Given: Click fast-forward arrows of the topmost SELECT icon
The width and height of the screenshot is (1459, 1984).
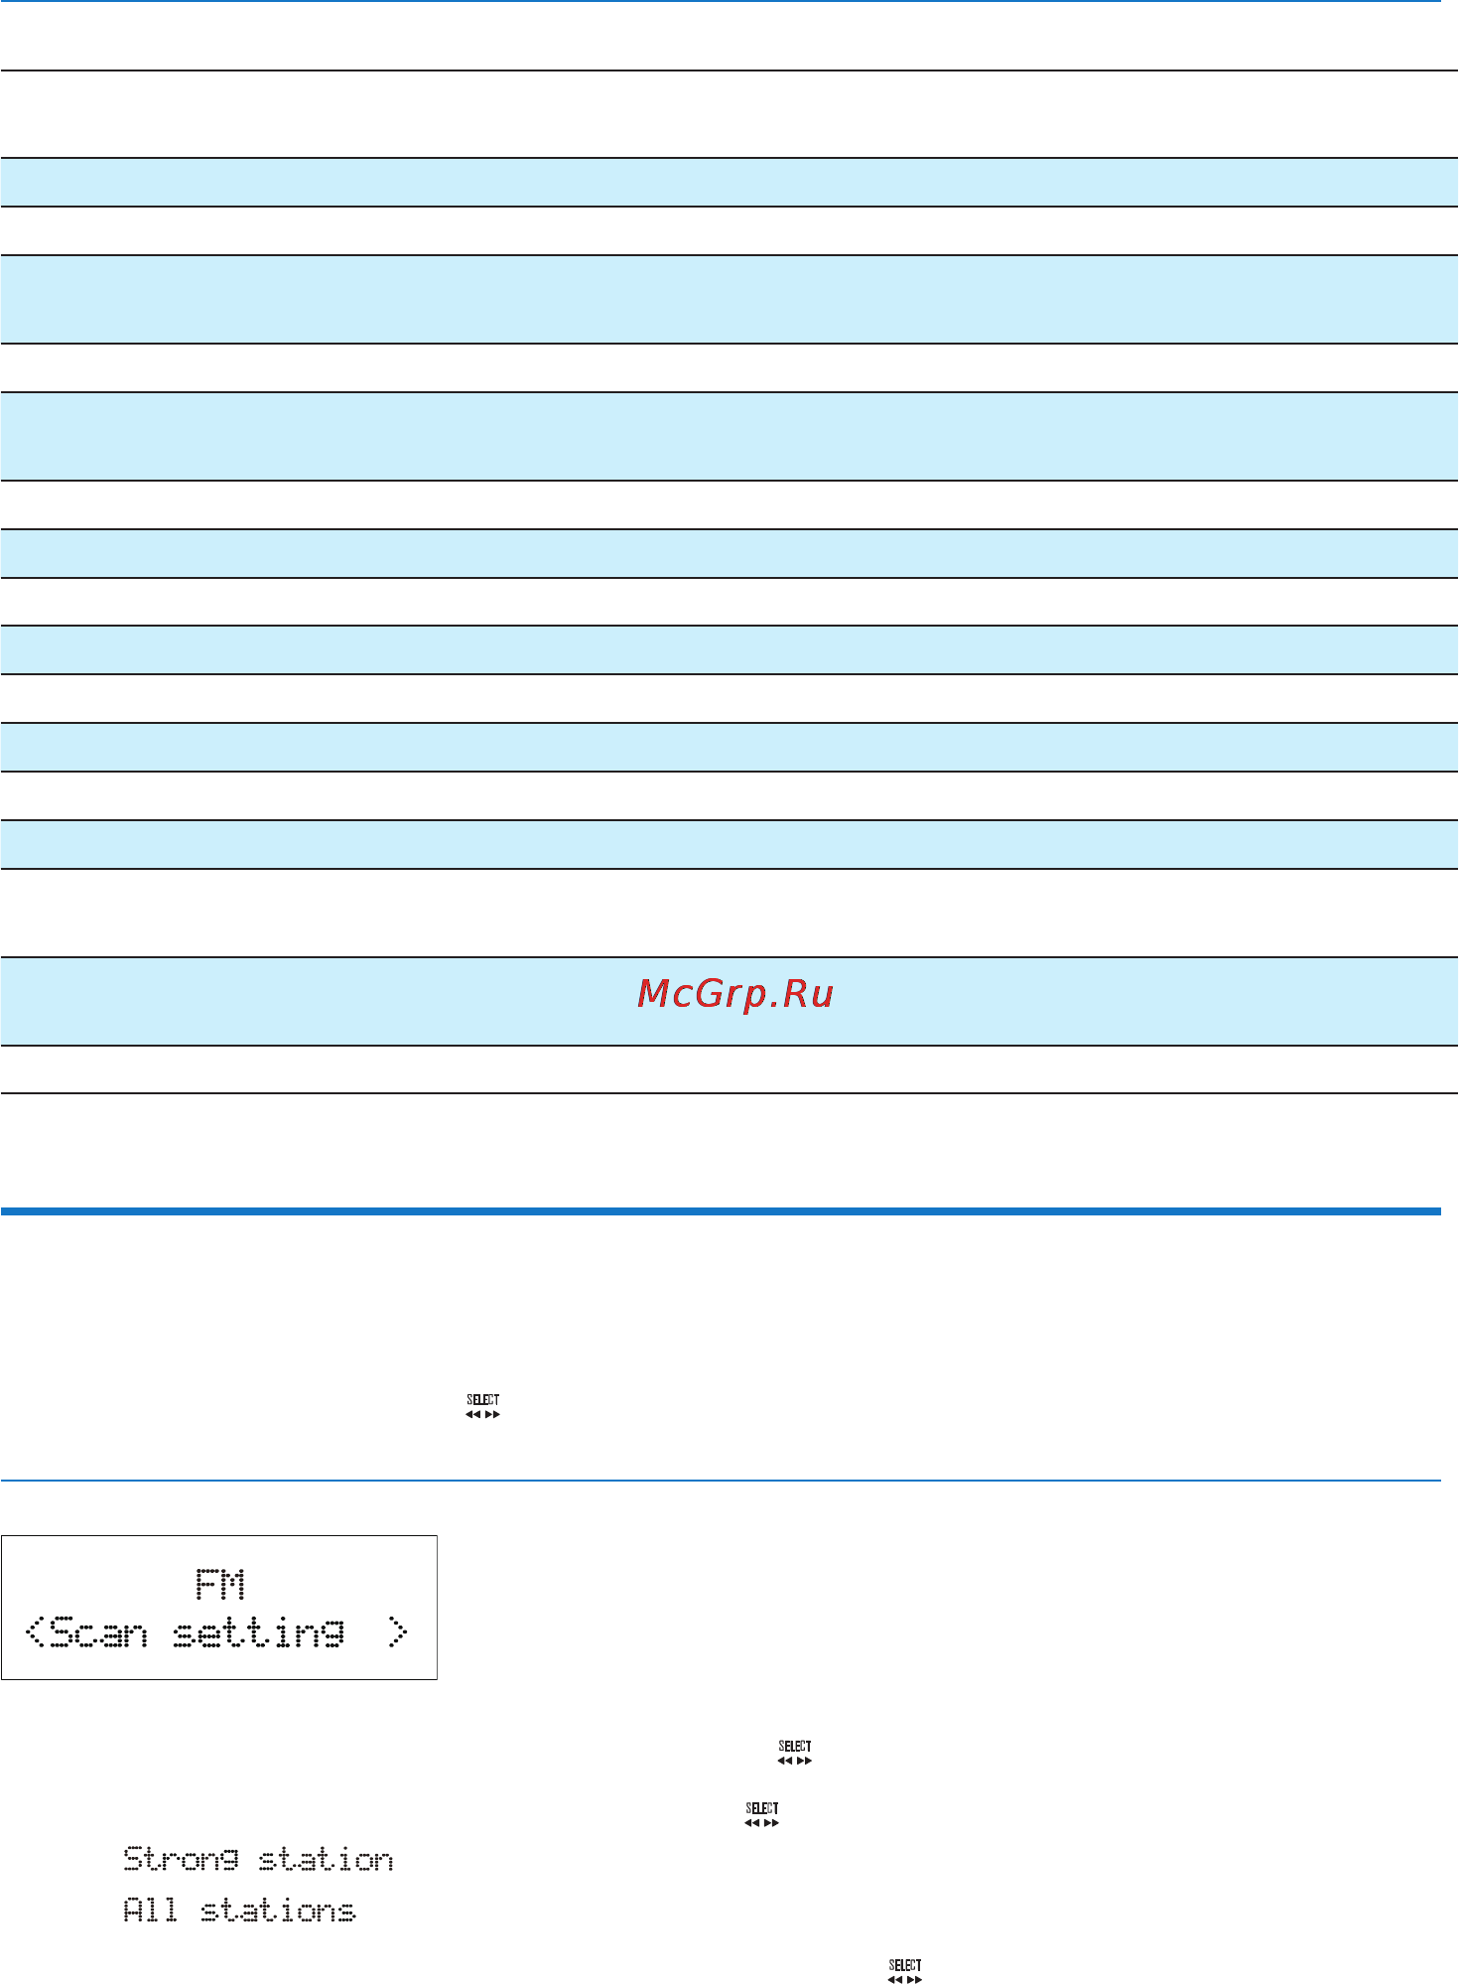Looking at the screenshot, I should (x=493, y=1414).
